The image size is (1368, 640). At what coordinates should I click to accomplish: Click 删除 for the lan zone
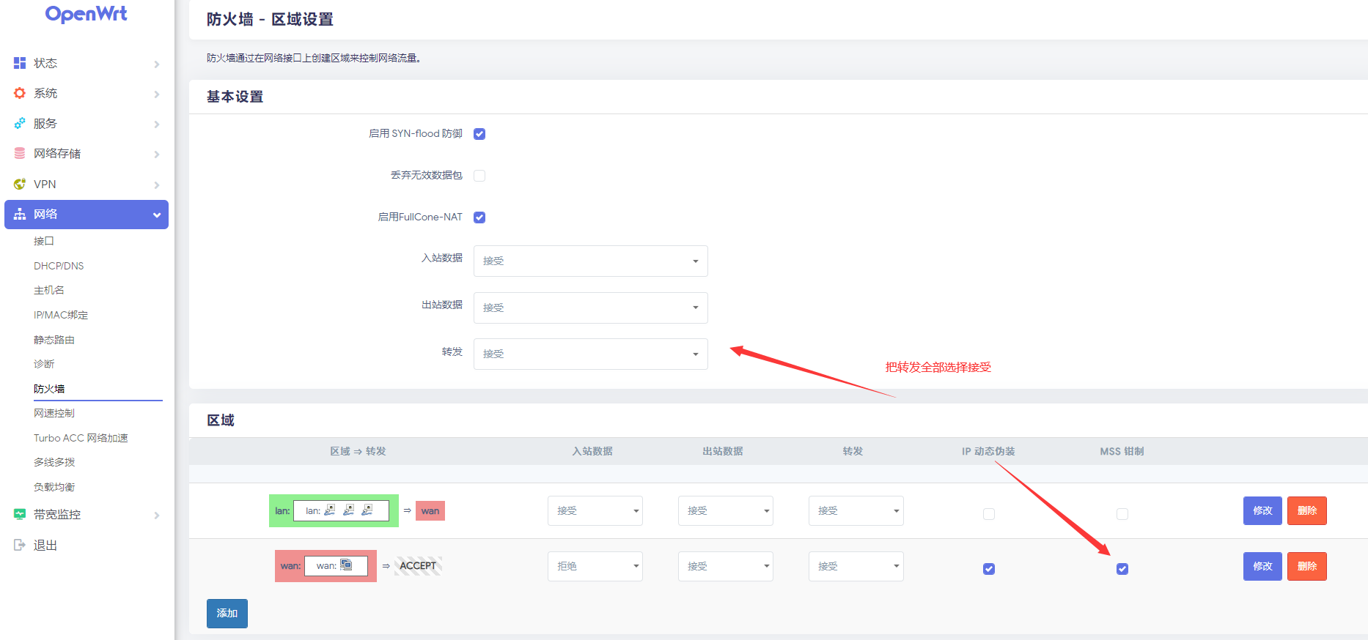(x=1307, y=510)
